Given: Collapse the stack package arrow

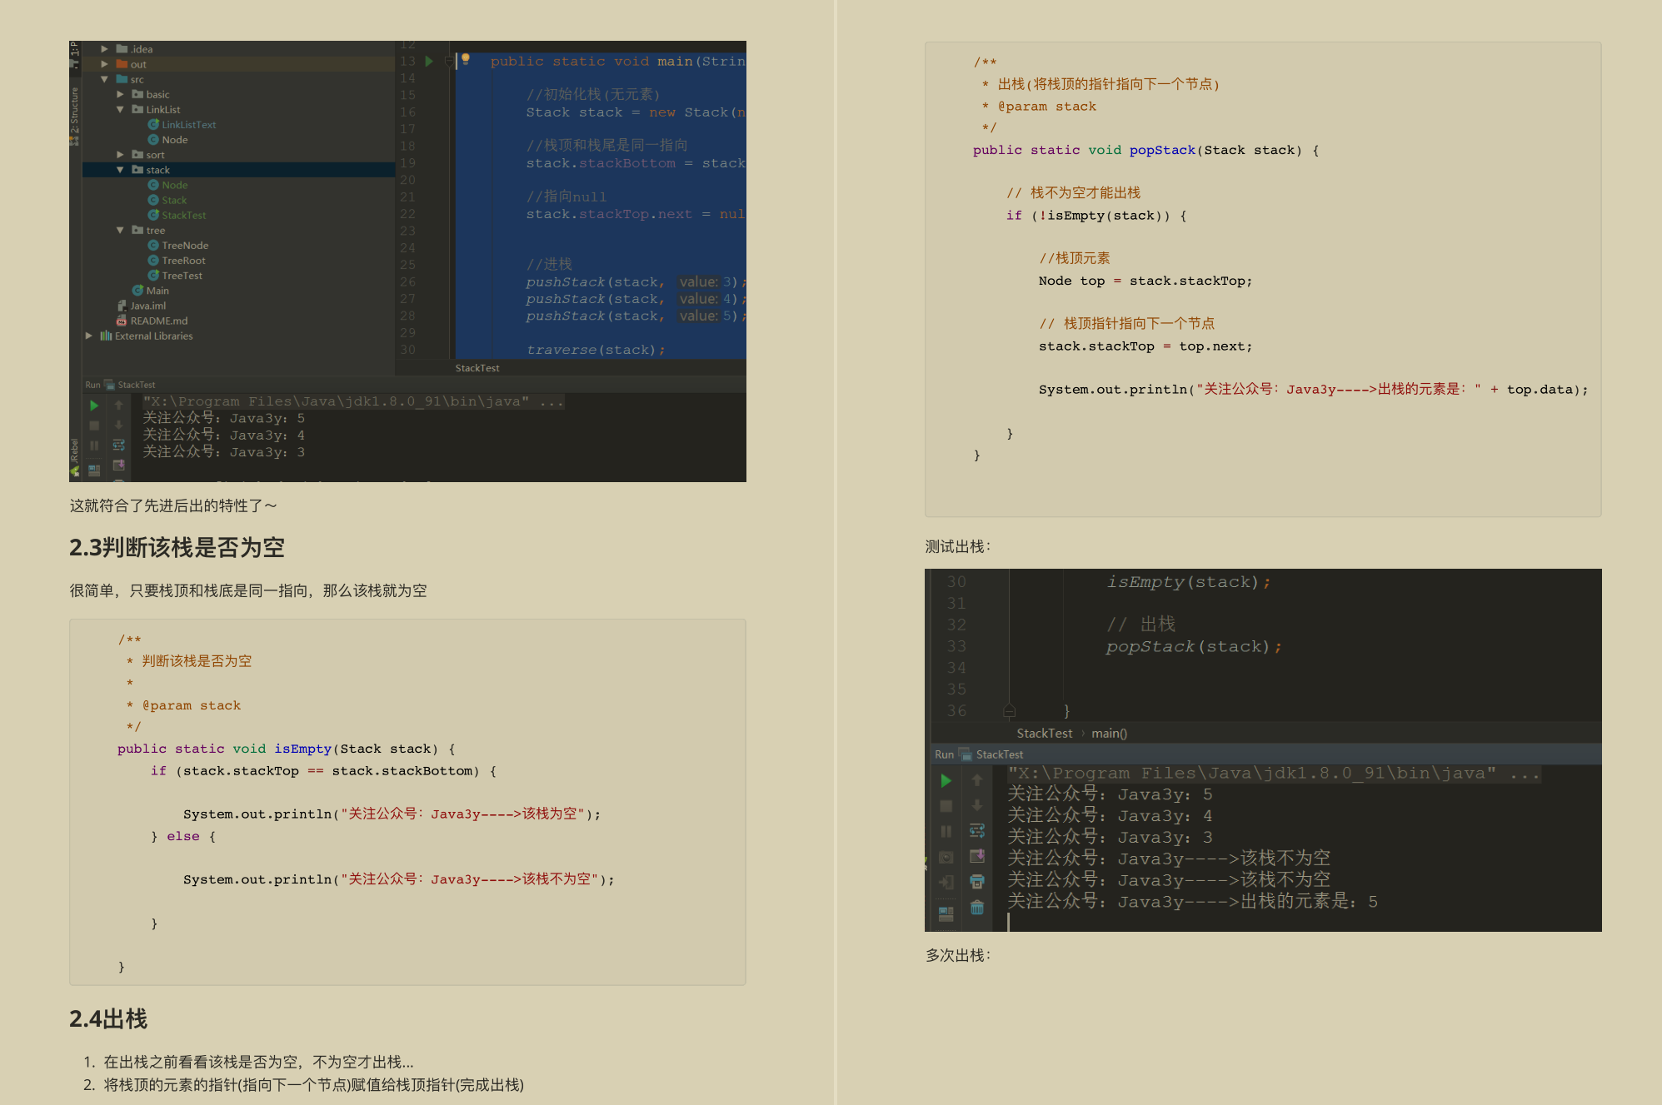Looking at the screenshot, I should pyautogui.click(x=120, y=170).
